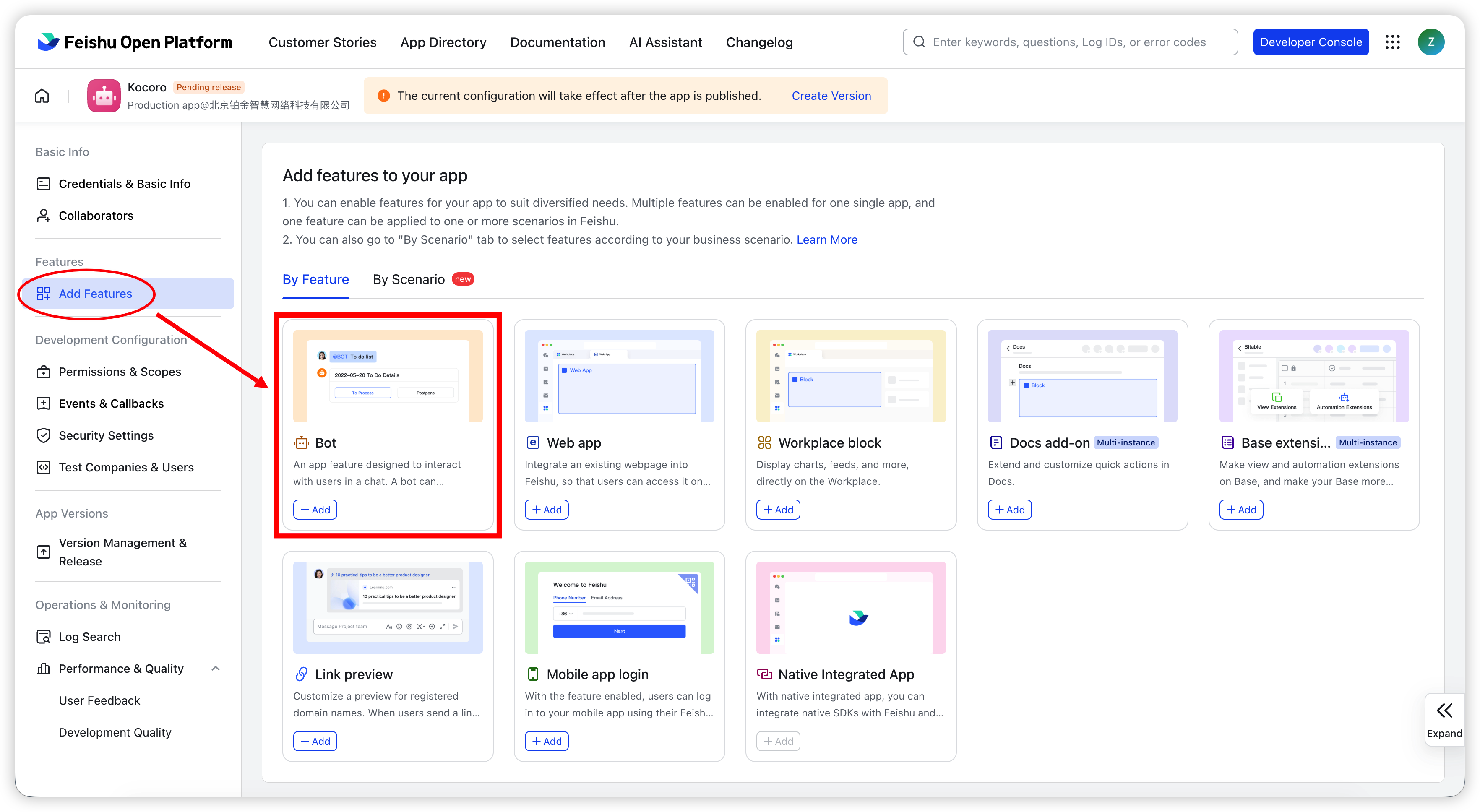Open AI Assistant in top nav
This screenshot has height=812, width=1480.
[x=665, y=42]
